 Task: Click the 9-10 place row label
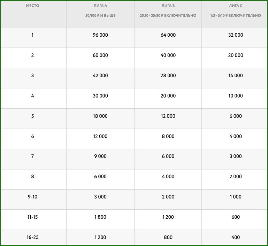point(32,197)
